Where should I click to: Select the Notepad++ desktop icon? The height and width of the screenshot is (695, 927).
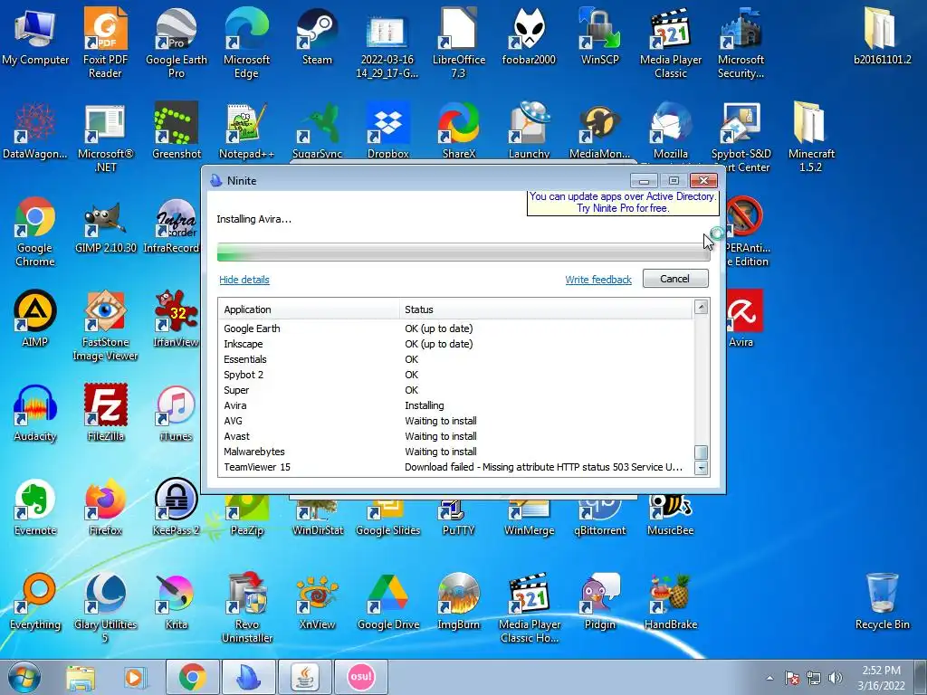click(246, 130)
